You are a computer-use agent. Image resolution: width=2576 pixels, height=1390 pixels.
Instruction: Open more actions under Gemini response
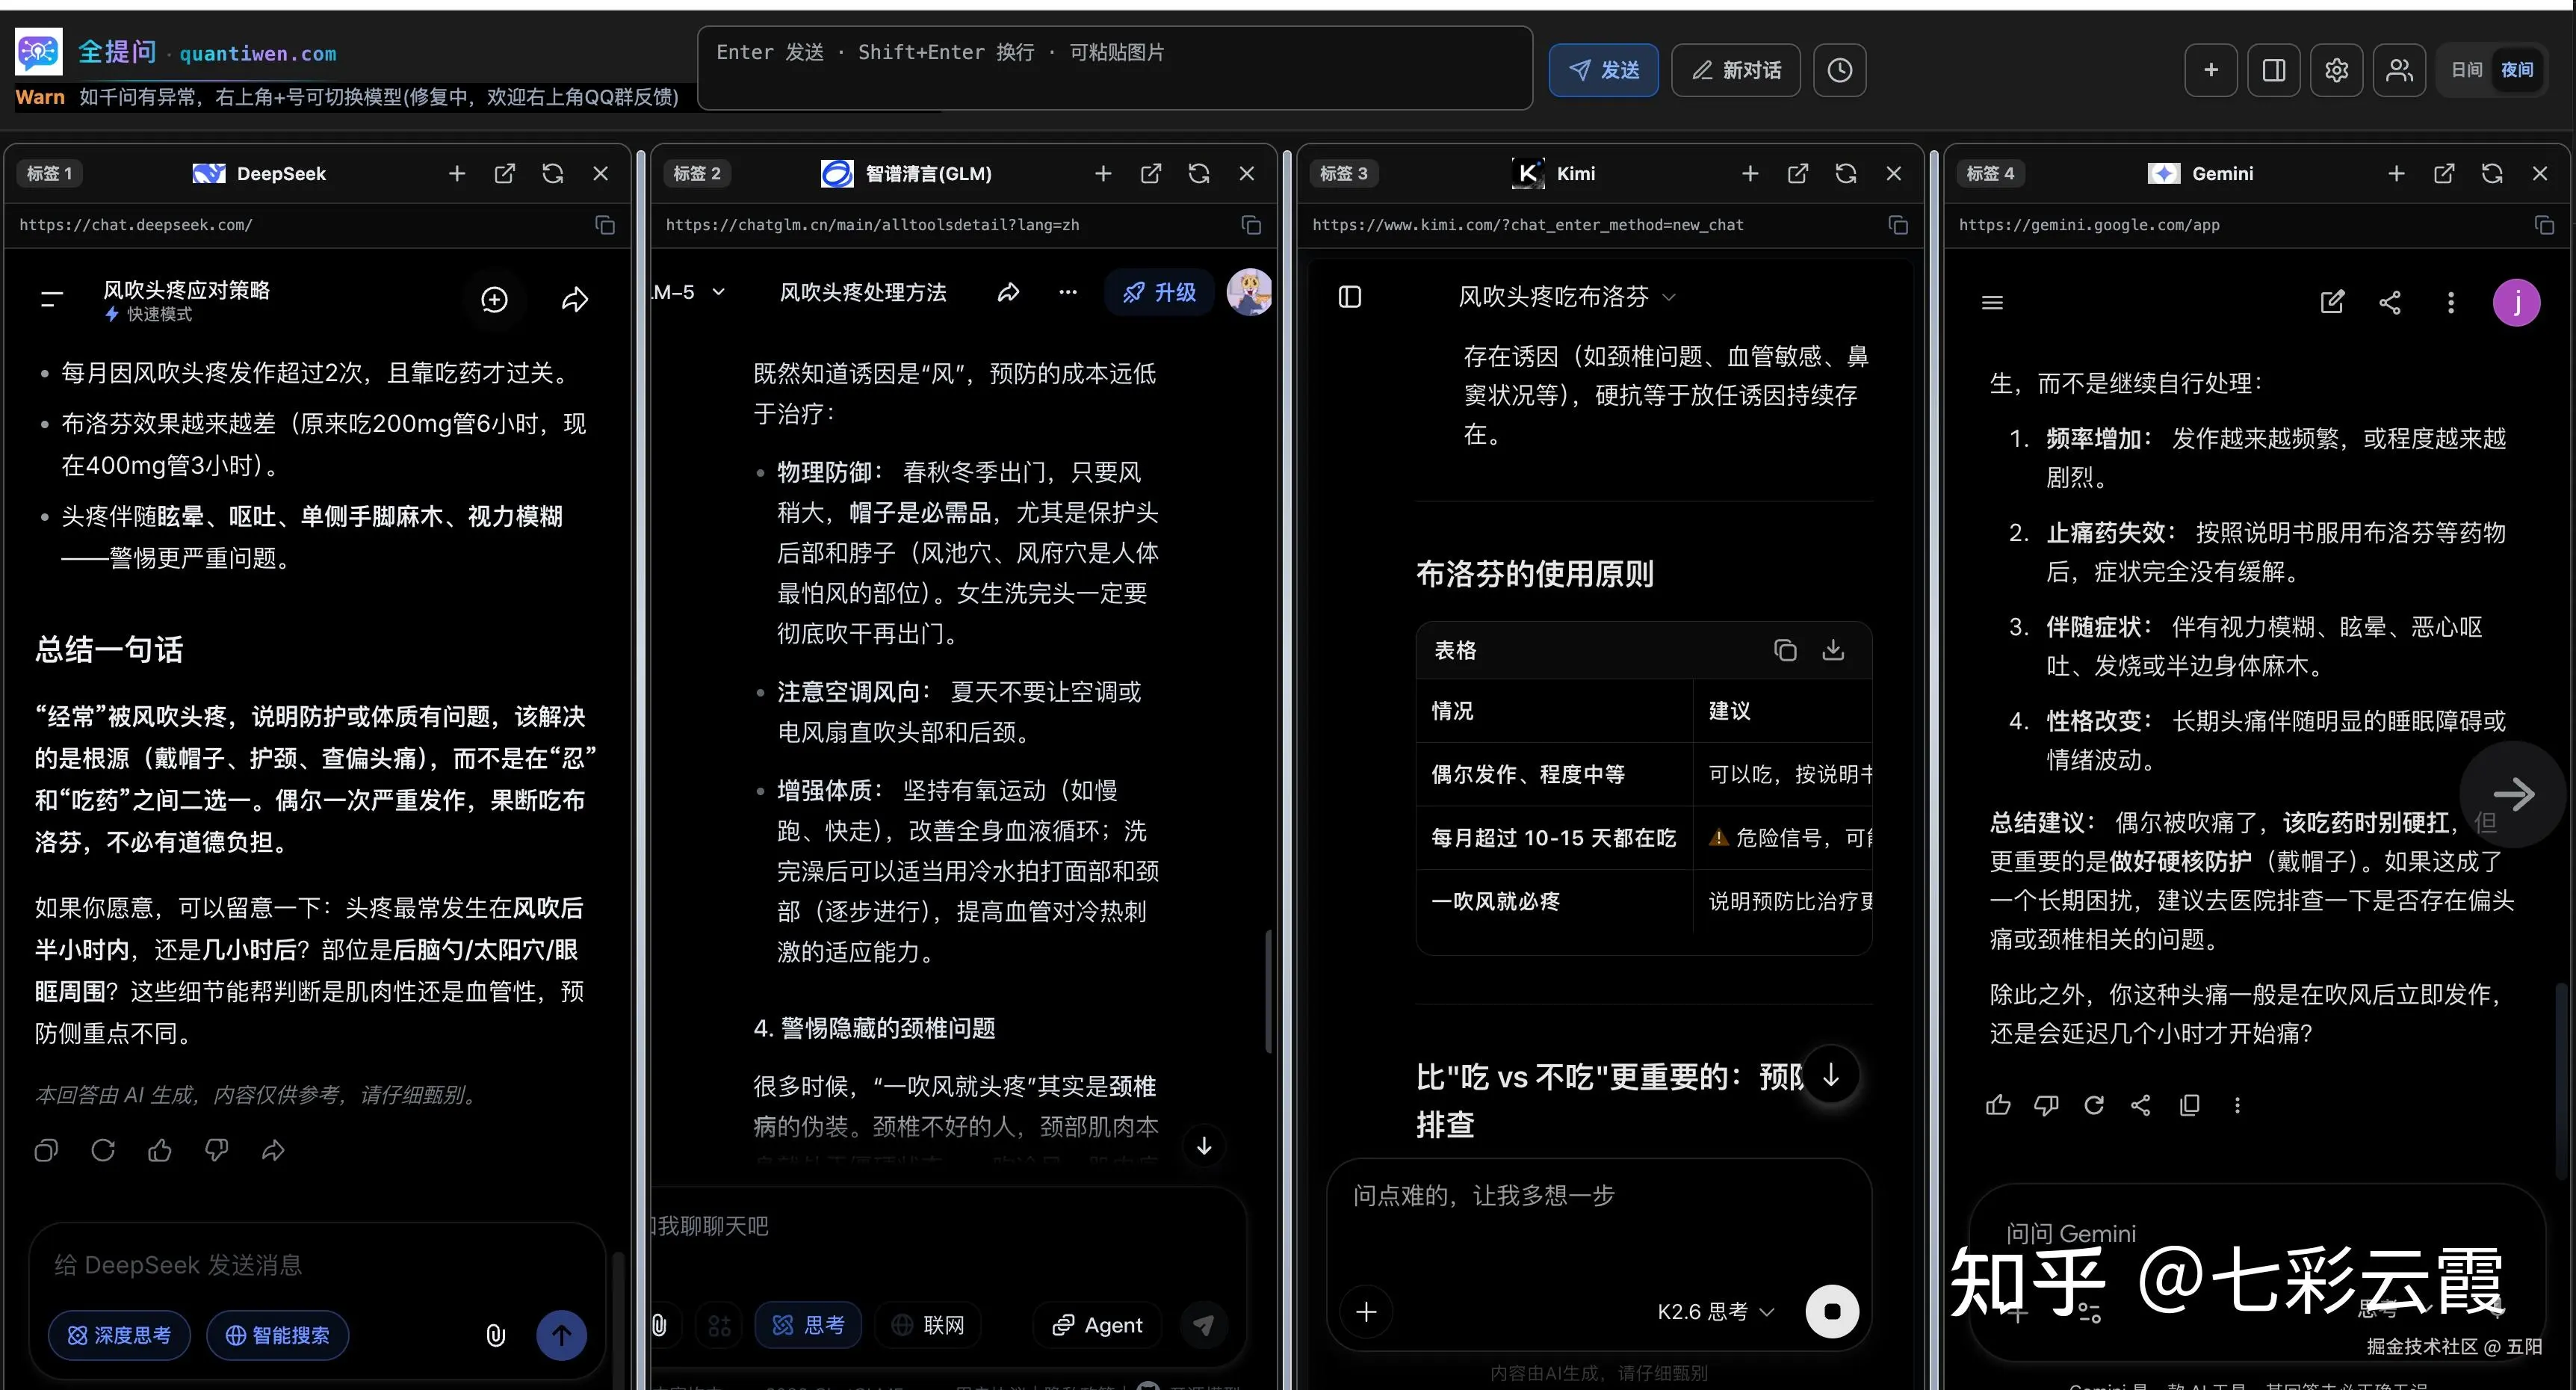coord(2237,1105)
